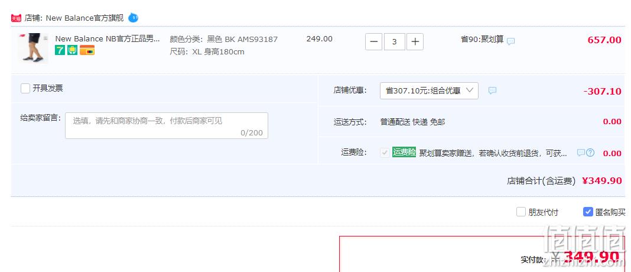Click the item subtotal 657.00
The image size is (631, 272).
coord(604,40)
